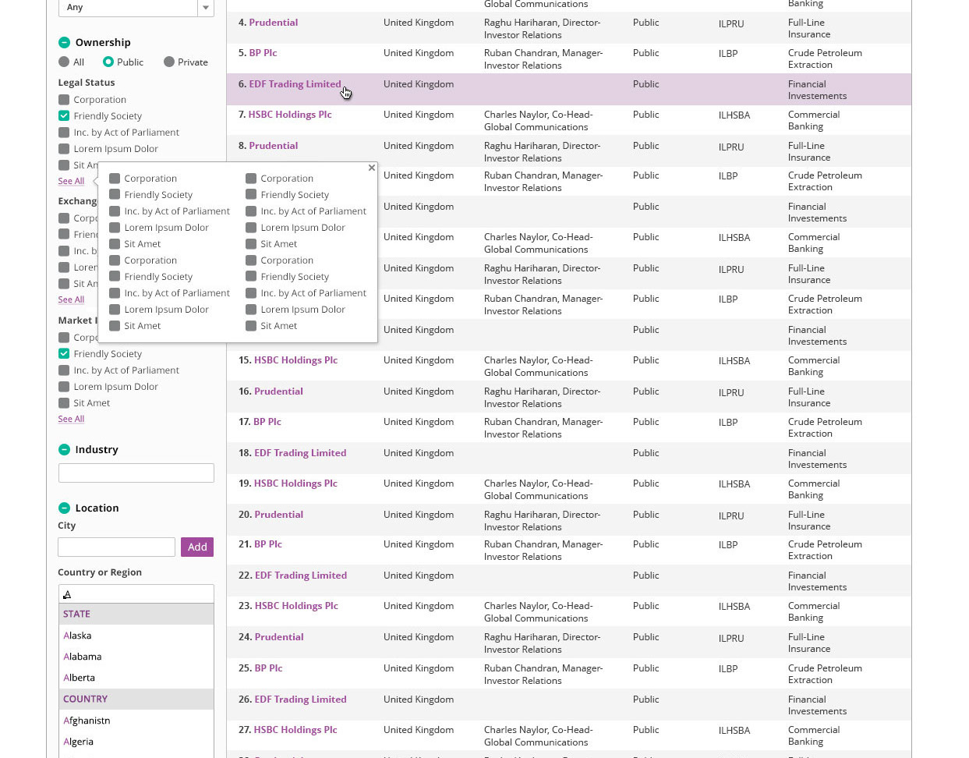The image size is (969, 758).
Task: Open company 15. HSBC Holdings Plc link
Action: click(x=295, y=360)
